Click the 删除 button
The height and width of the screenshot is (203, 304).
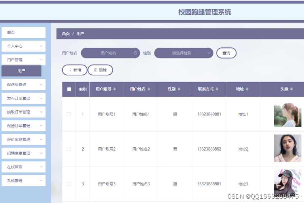(100, 70)
